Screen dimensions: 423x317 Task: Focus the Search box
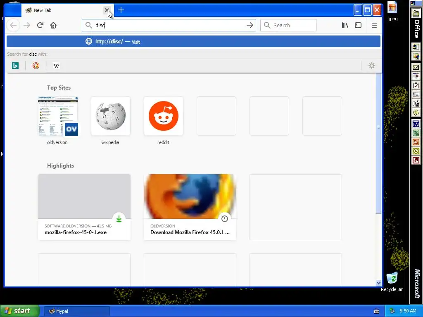(x=288, y=25)
